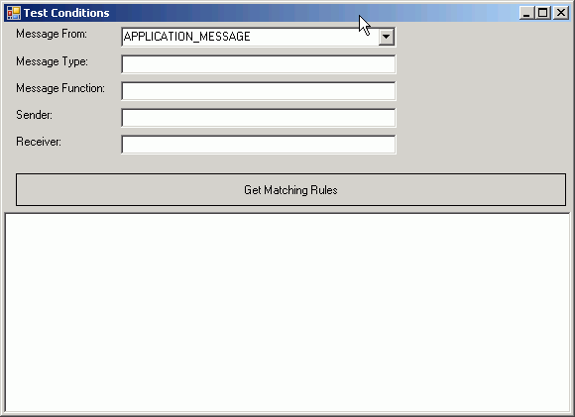Select the APPLICATION_MESSAGE combo box text
Image resolution: width=575 pixels, height=417 pixels.
tap(187, 37)
